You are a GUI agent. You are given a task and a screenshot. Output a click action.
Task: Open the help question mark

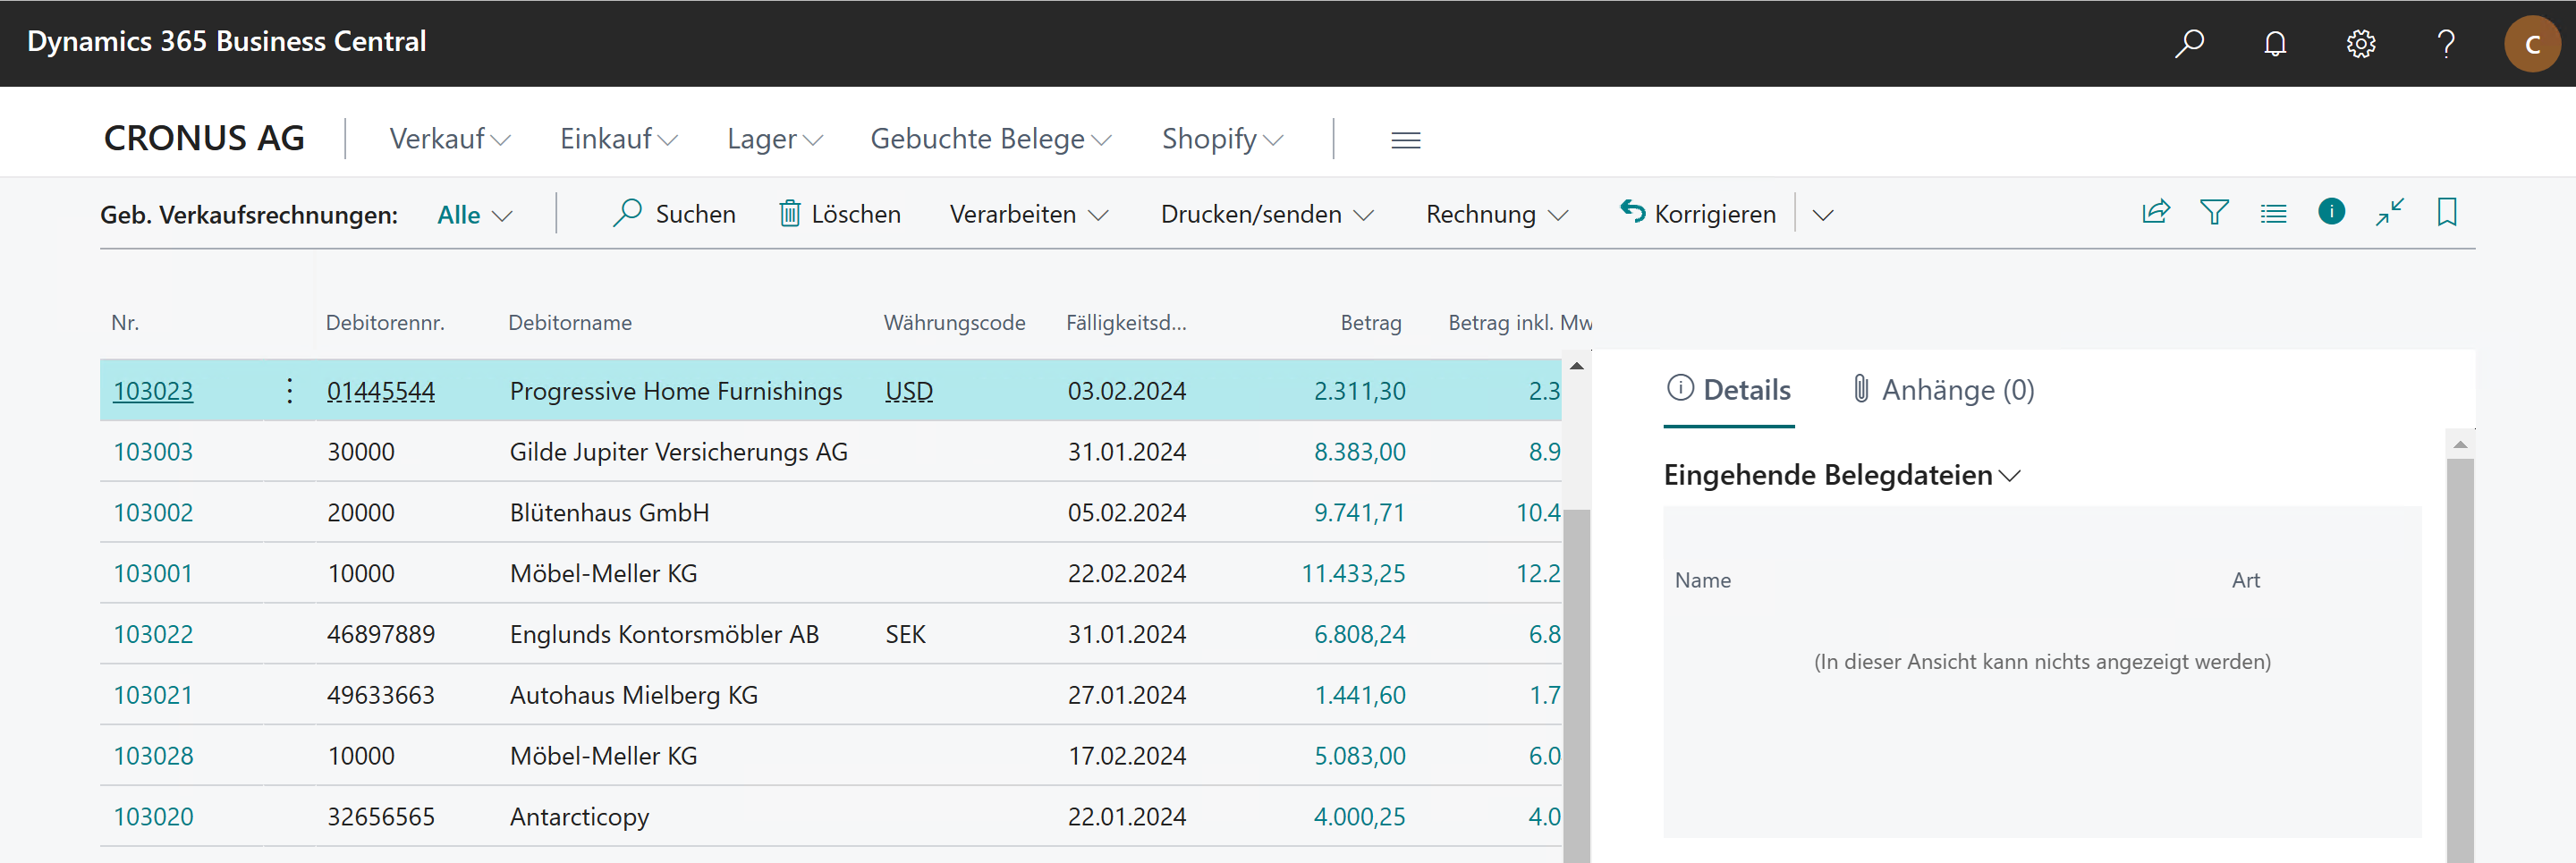point(2446,43)
